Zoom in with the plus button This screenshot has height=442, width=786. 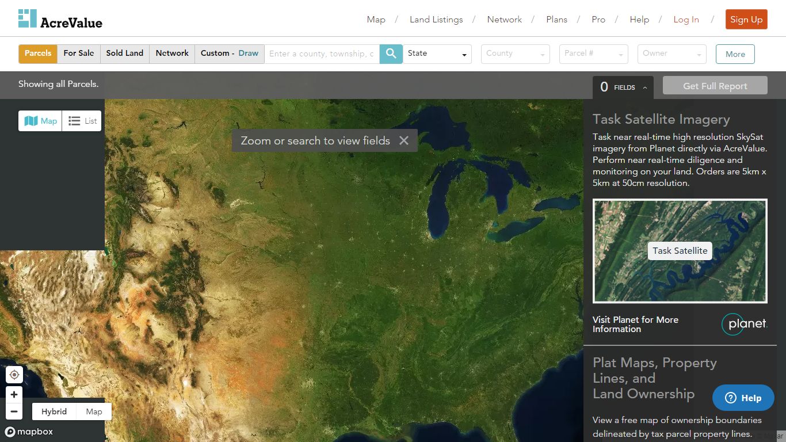pyautogui.click(x=14, y=395)
